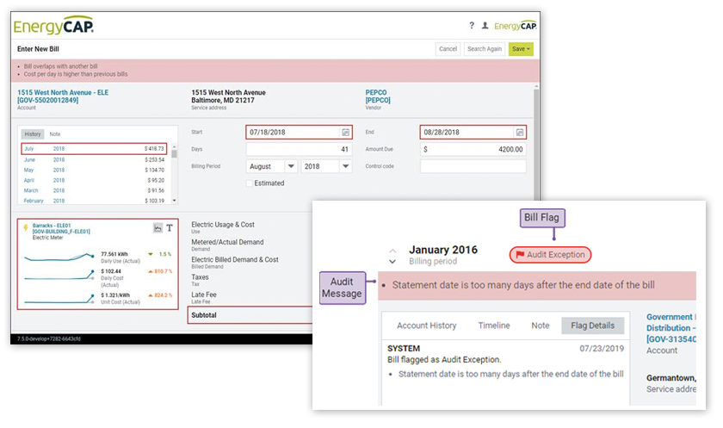Go to next billing period down arrow
The height and width of the screenshot is (428, 723).
click(392, 261)
